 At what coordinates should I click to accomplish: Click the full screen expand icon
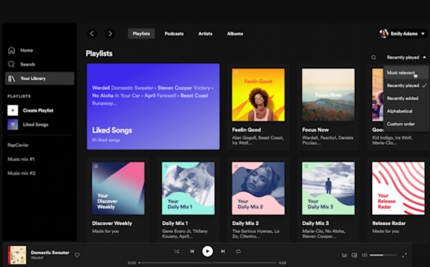pos(404,255)
